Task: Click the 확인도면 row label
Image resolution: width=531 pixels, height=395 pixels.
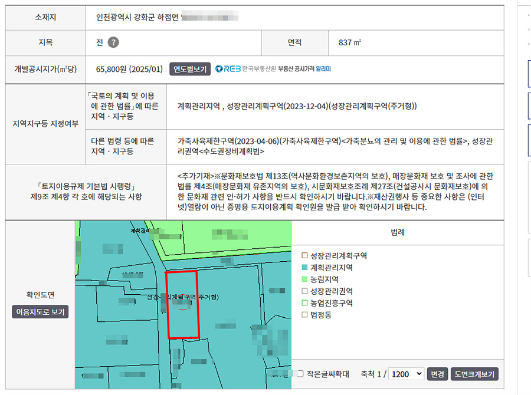Action: coord(40,295)
